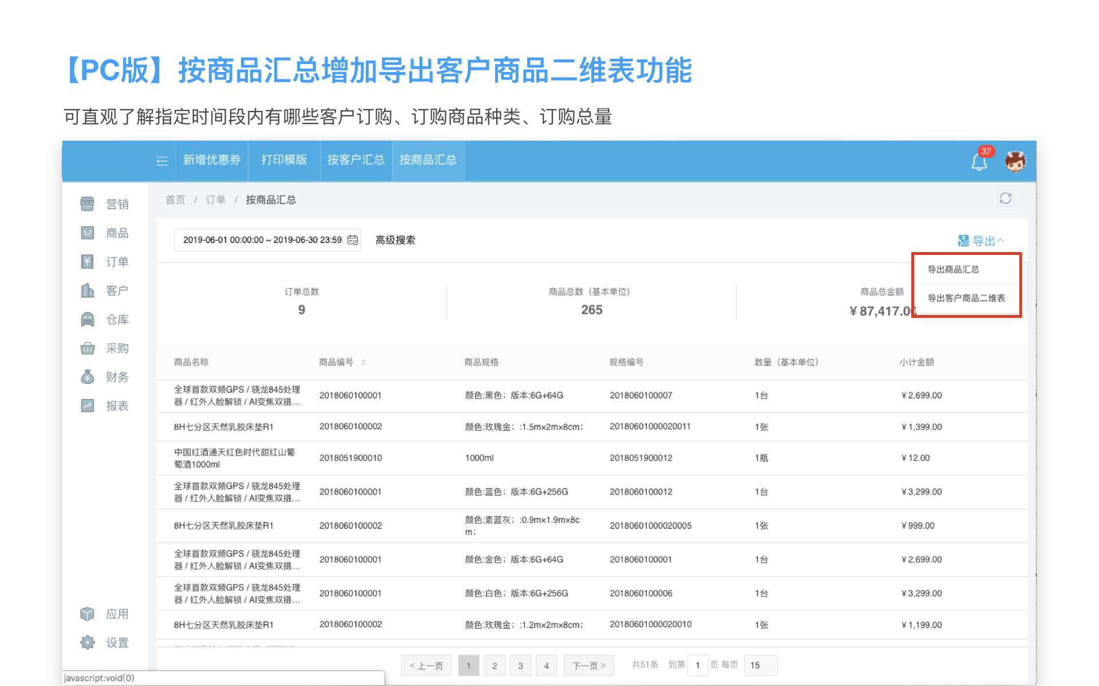
Task: Open the per-page count box showing 15
Action: point(760,665)
